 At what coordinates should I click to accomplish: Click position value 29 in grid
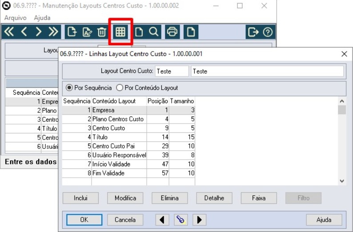[165, 146]
